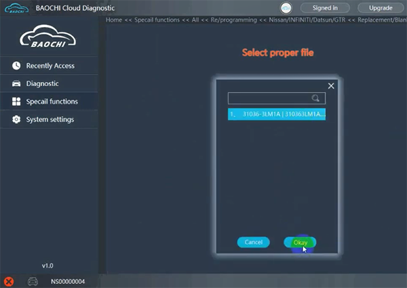Select file 31036-3LM1A in list
Viewport: 407px width, 288px height.
tap(277, 115)
